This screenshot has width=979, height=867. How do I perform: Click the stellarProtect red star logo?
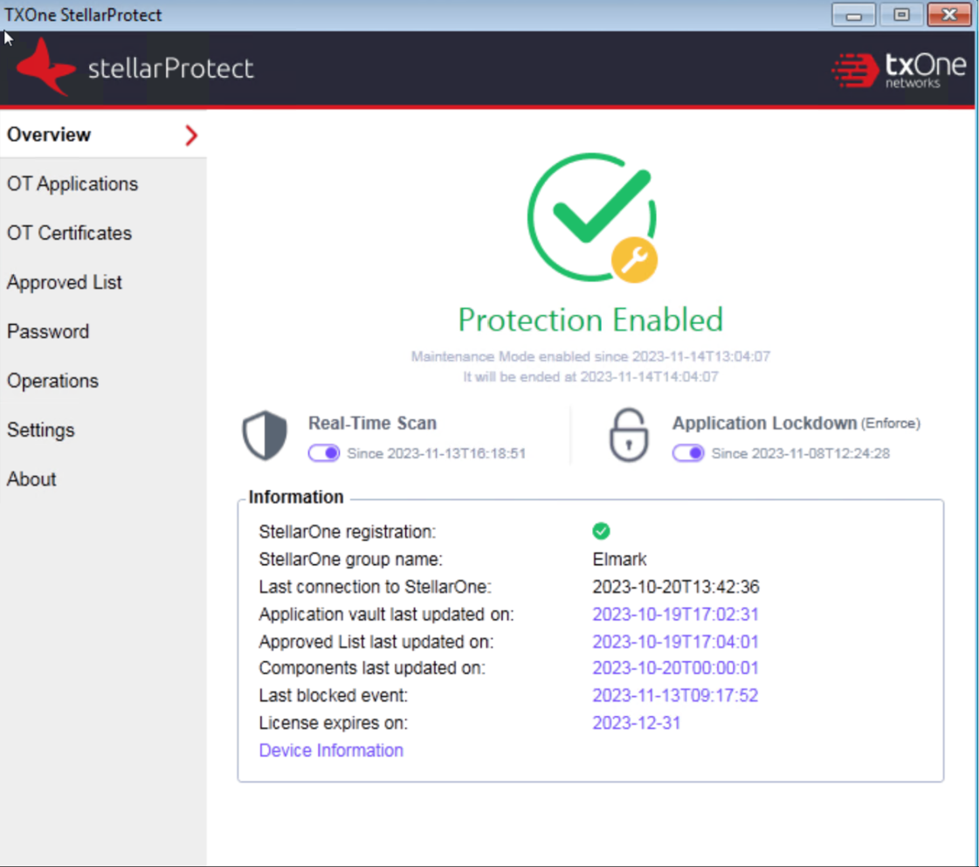tap(45, 67)
